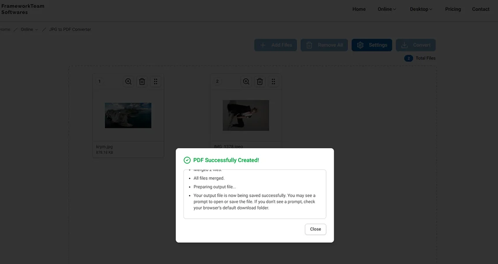Delete krym.jpg using its trash icon
Image resolution: width=498 pixels, height=264 pixels.
click(142, 81)
